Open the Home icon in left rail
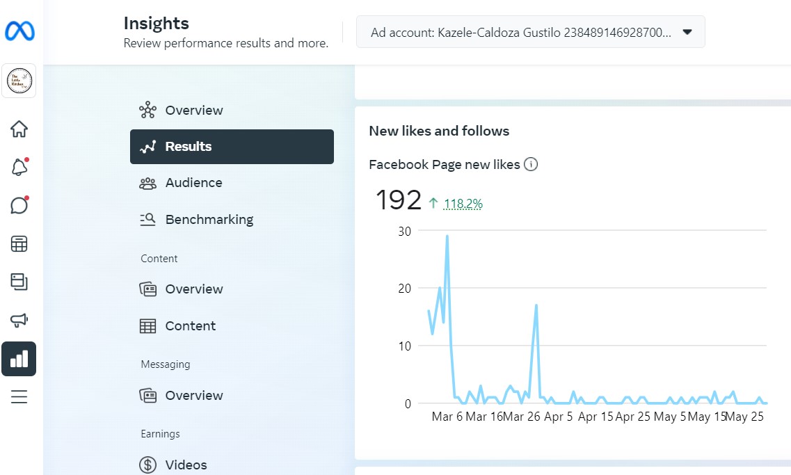The height and width of the screenshot is (475, 791). 19,129
